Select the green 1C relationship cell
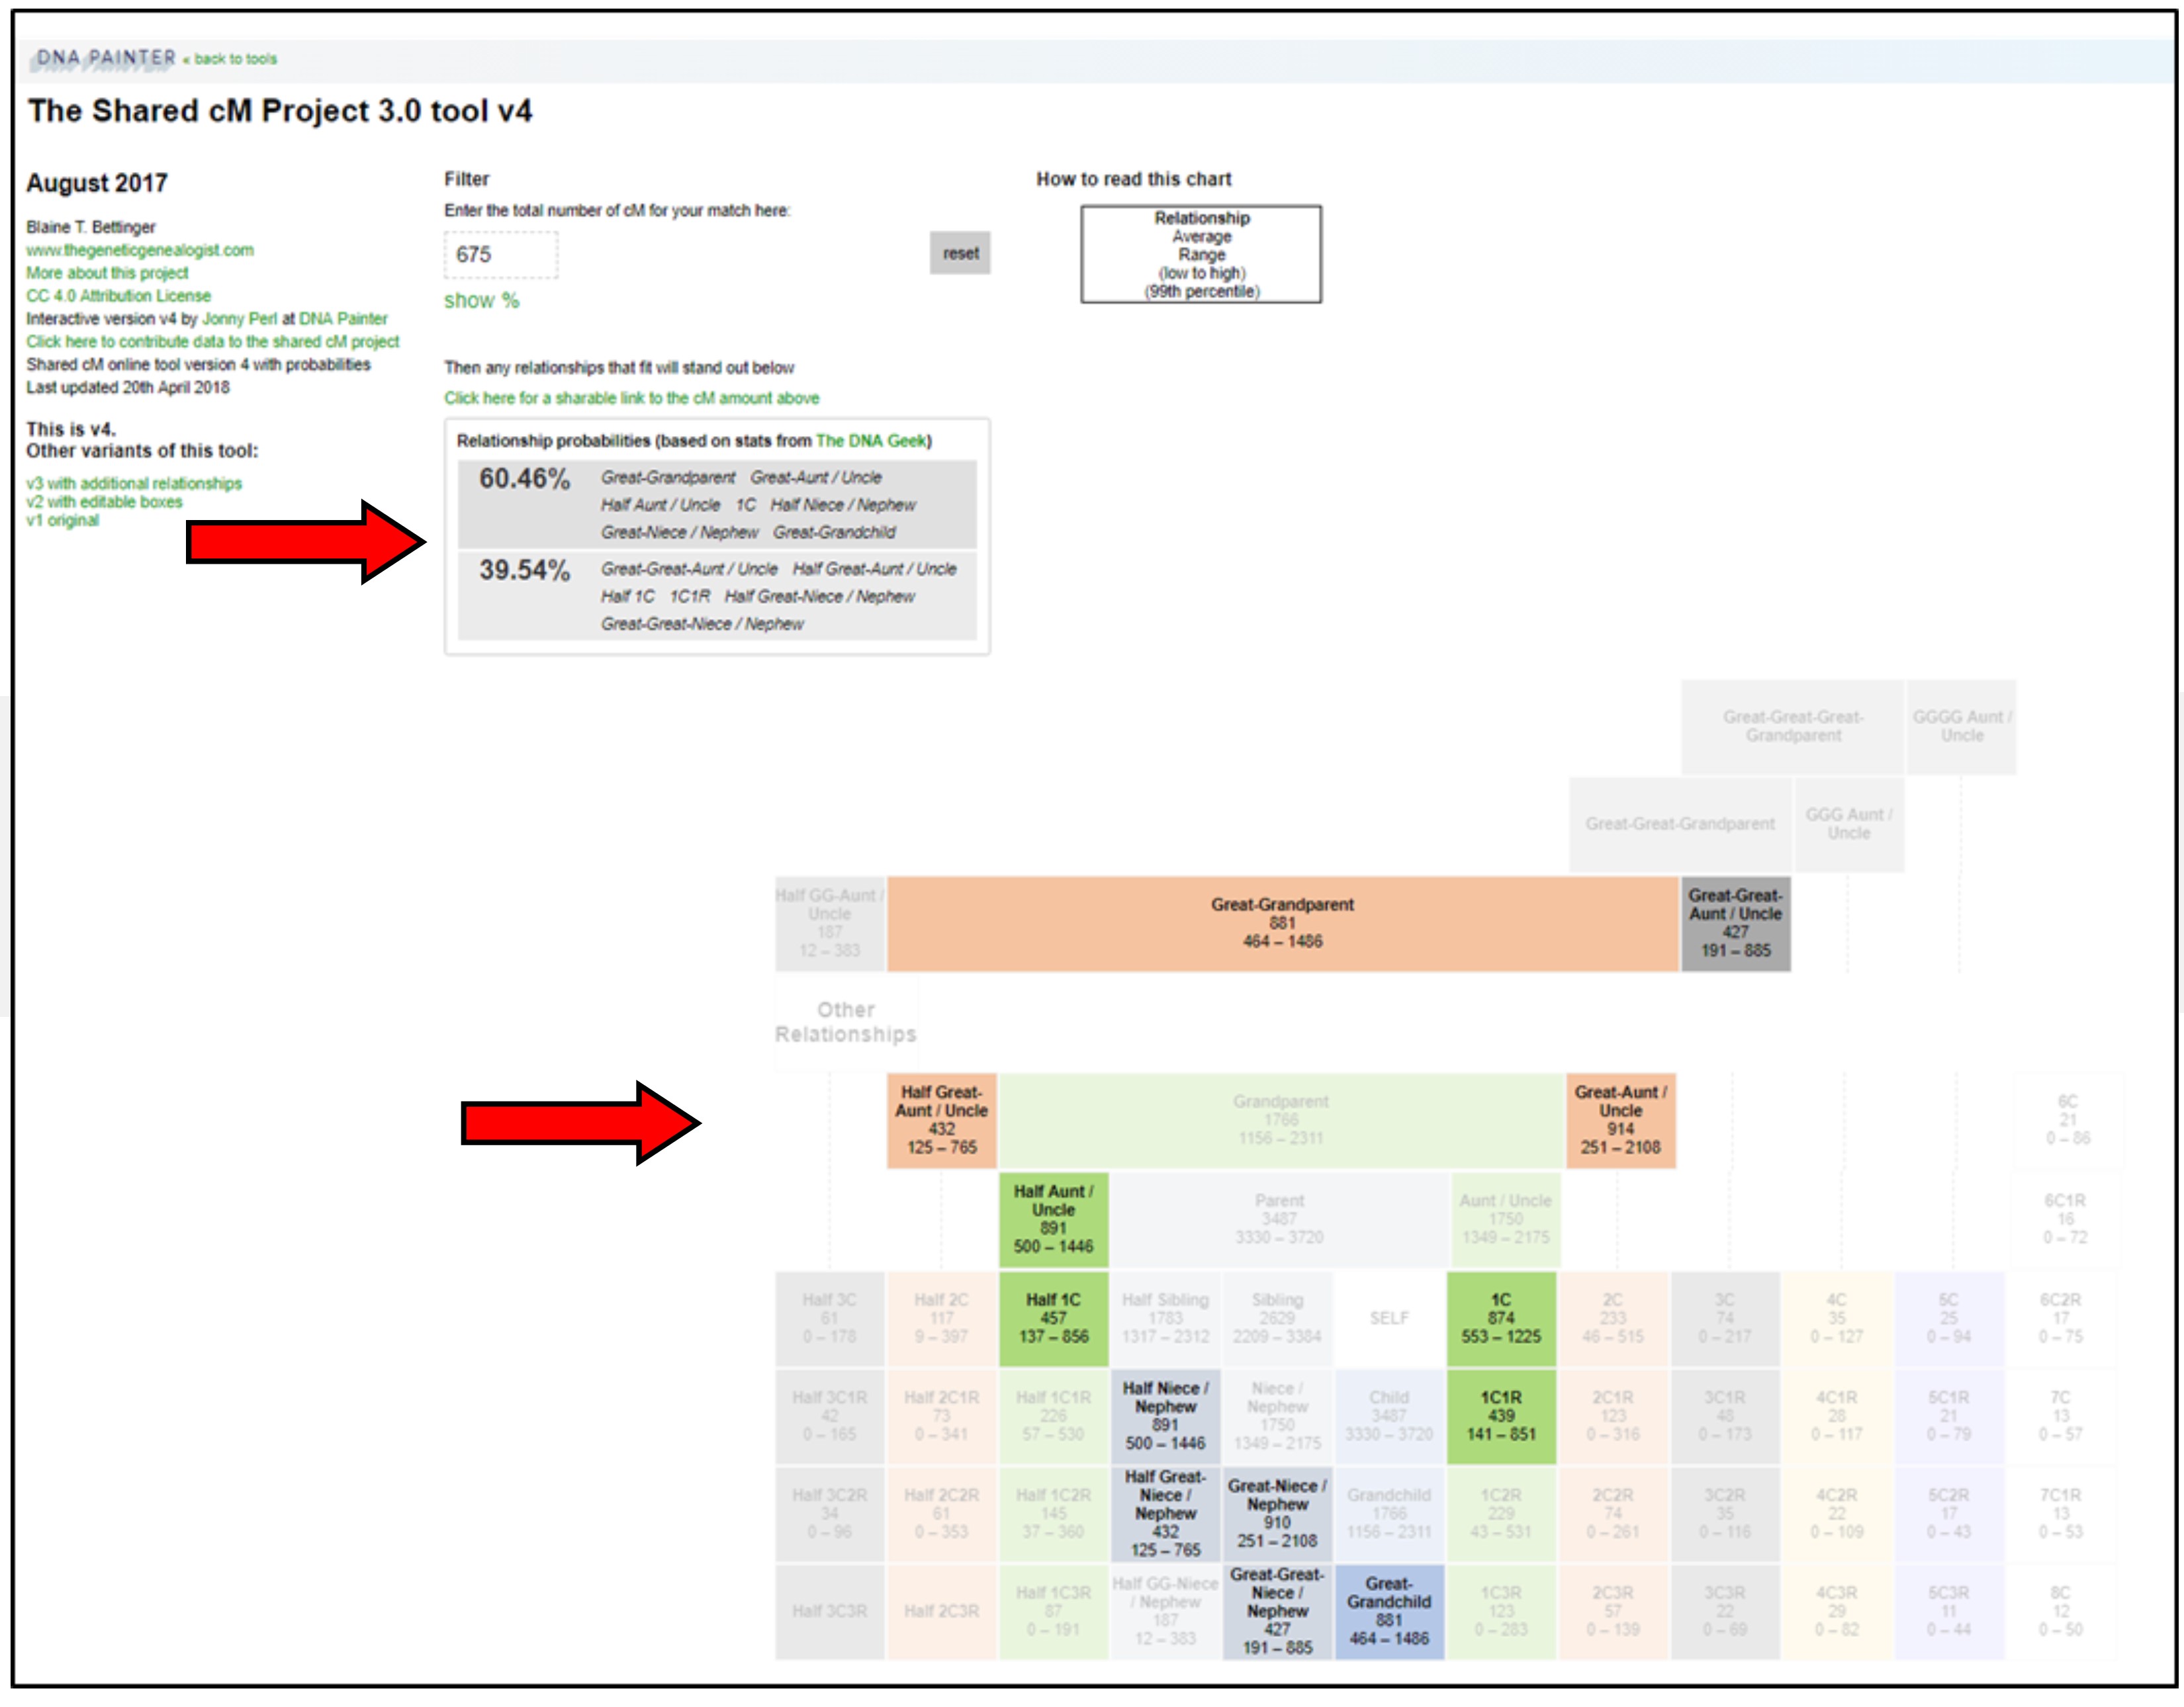 (x=1500, y=1319)
